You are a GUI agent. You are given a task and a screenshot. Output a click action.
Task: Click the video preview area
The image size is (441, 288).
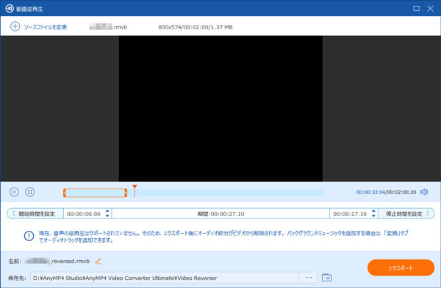pyautogui.click(x=220, y=108)
